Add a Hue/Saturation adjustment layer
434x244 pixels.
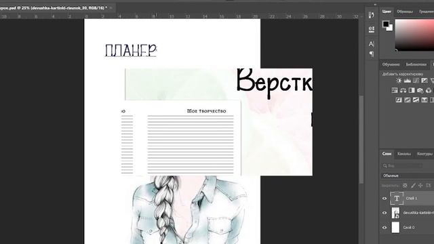pos(395,90)
